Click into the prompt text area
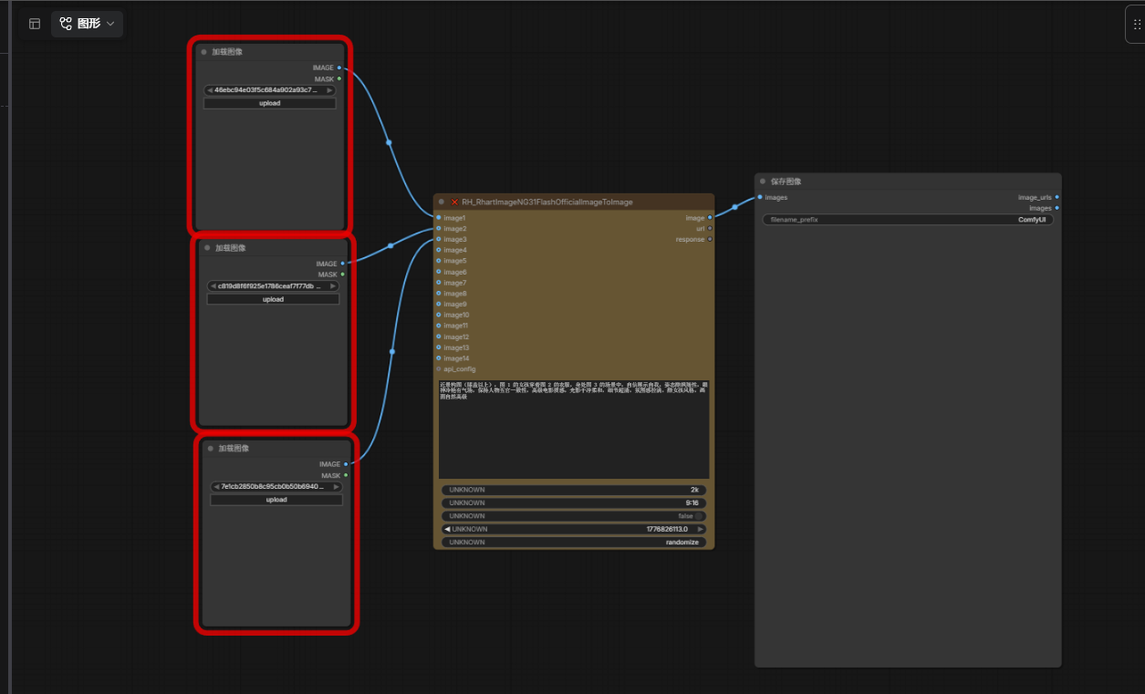 (x=574, y=430)
